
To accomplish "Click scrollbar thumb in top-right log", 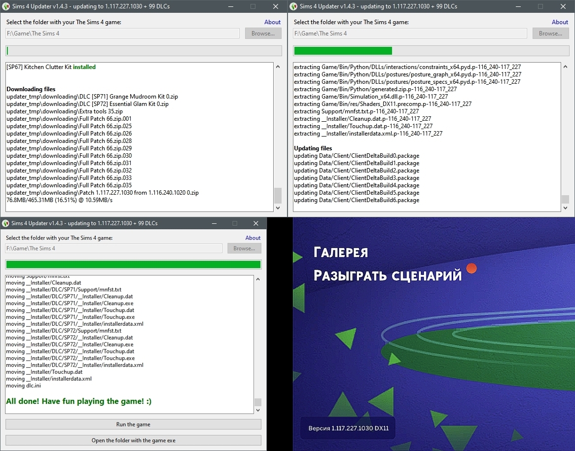I will pos(565,199).
